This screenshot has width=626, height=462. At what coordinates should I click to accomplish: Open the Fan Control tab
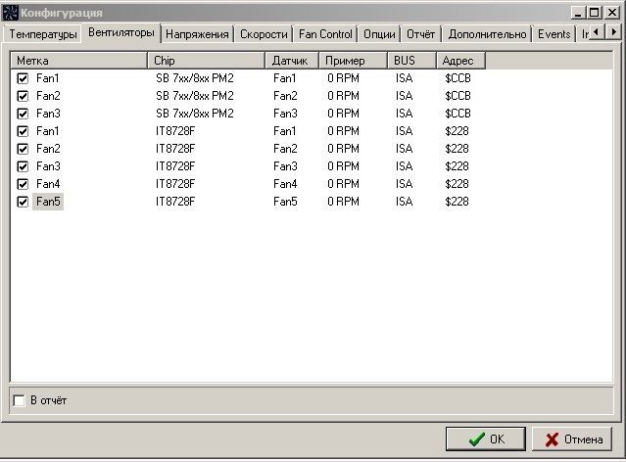(x=324, y=34)
